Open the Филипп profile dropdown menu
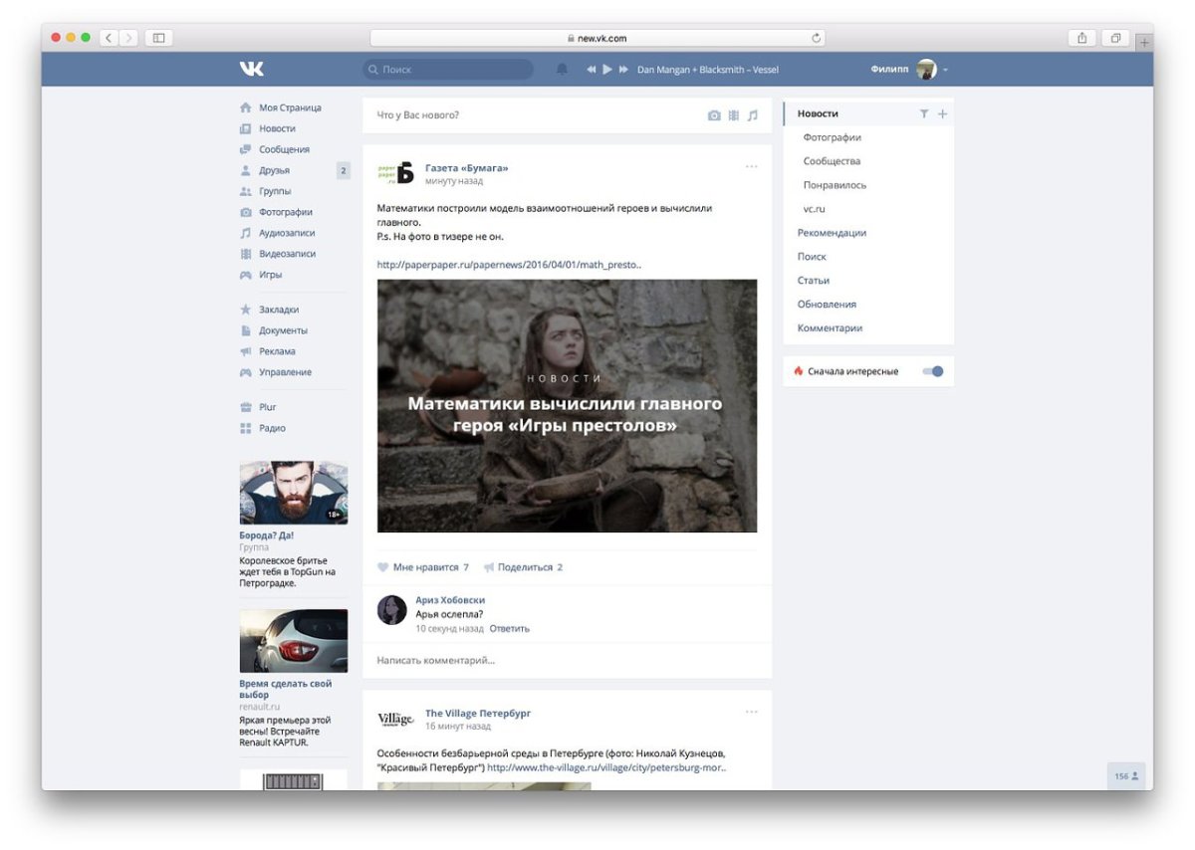1195x850 pixels. (945, 70)
